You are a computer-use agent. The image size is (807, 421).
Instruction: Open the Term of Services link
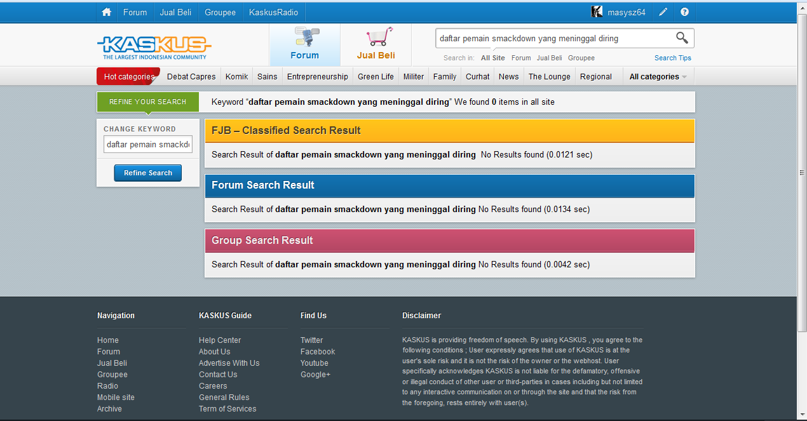227,409
